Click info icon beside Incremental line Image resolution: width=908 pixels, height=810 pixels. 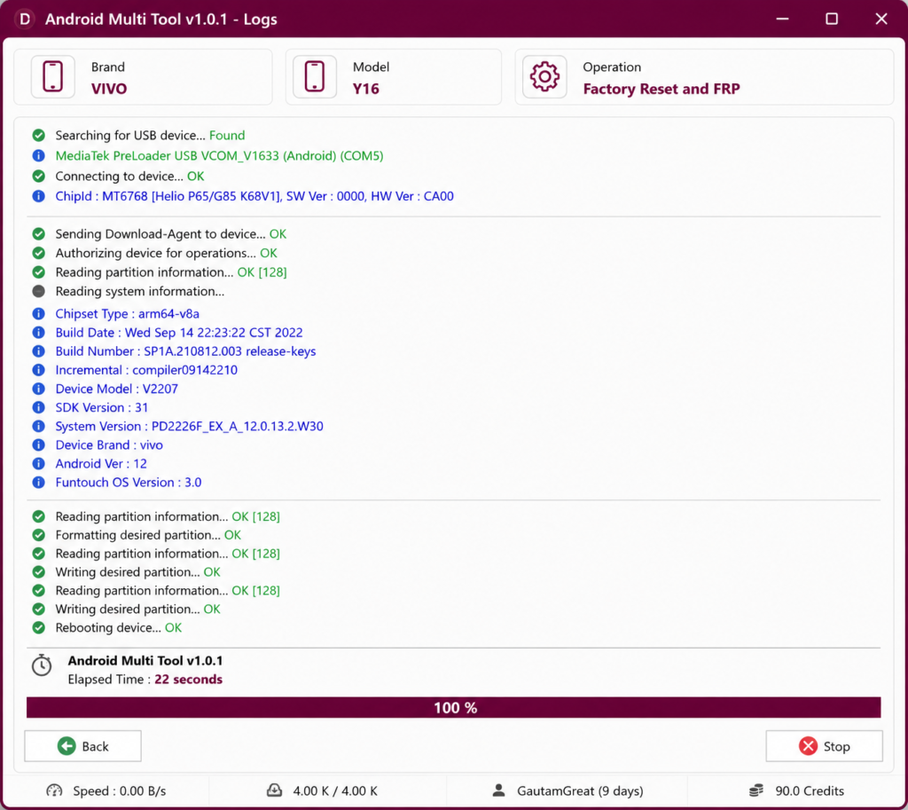[x=39, y=370]
